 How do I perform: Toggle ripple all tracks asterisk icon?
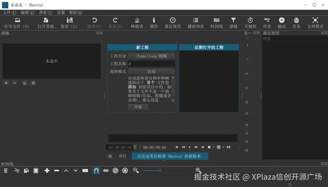125,171
